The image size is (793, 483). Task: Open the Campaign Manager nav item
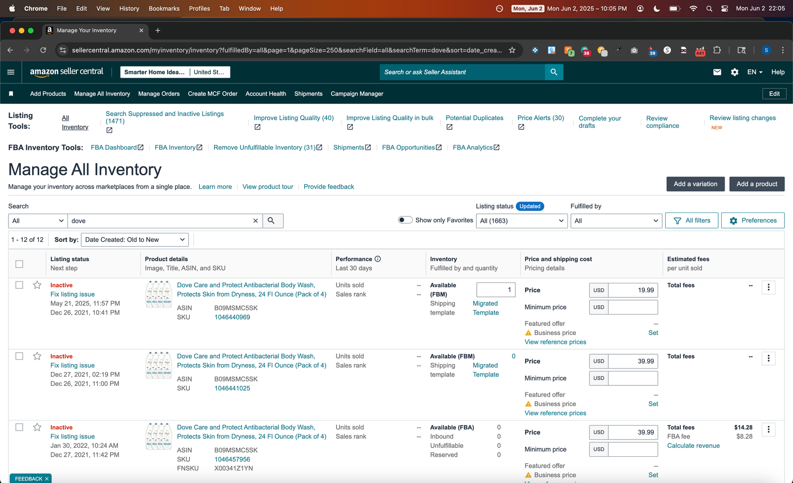[357, 94]
